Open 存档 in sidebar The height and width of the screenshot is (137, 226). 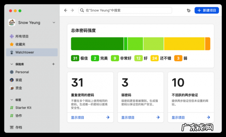click(32, 127)
